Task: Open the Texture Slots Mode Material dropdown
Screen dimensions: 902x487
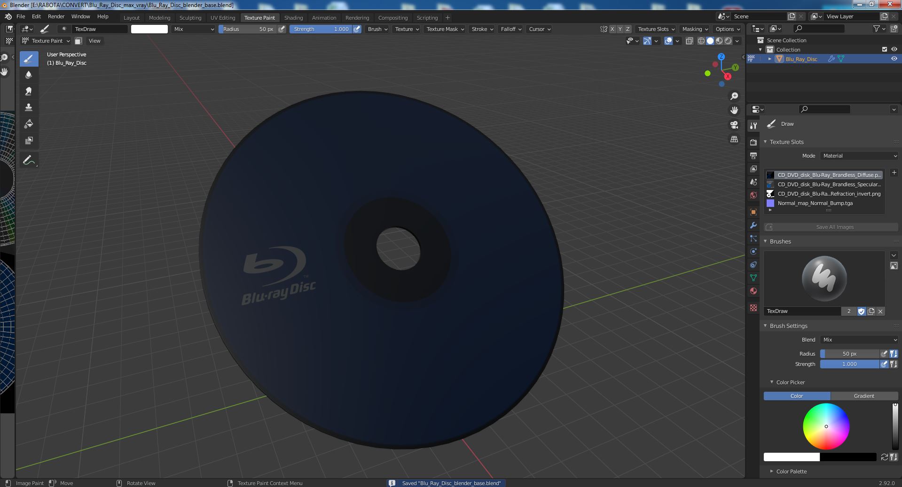Action: point(860,156)
